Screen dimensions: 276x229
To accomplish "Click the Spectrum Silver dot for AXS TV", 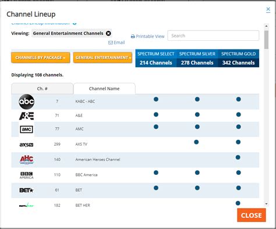I will click(x=196, y=142).
